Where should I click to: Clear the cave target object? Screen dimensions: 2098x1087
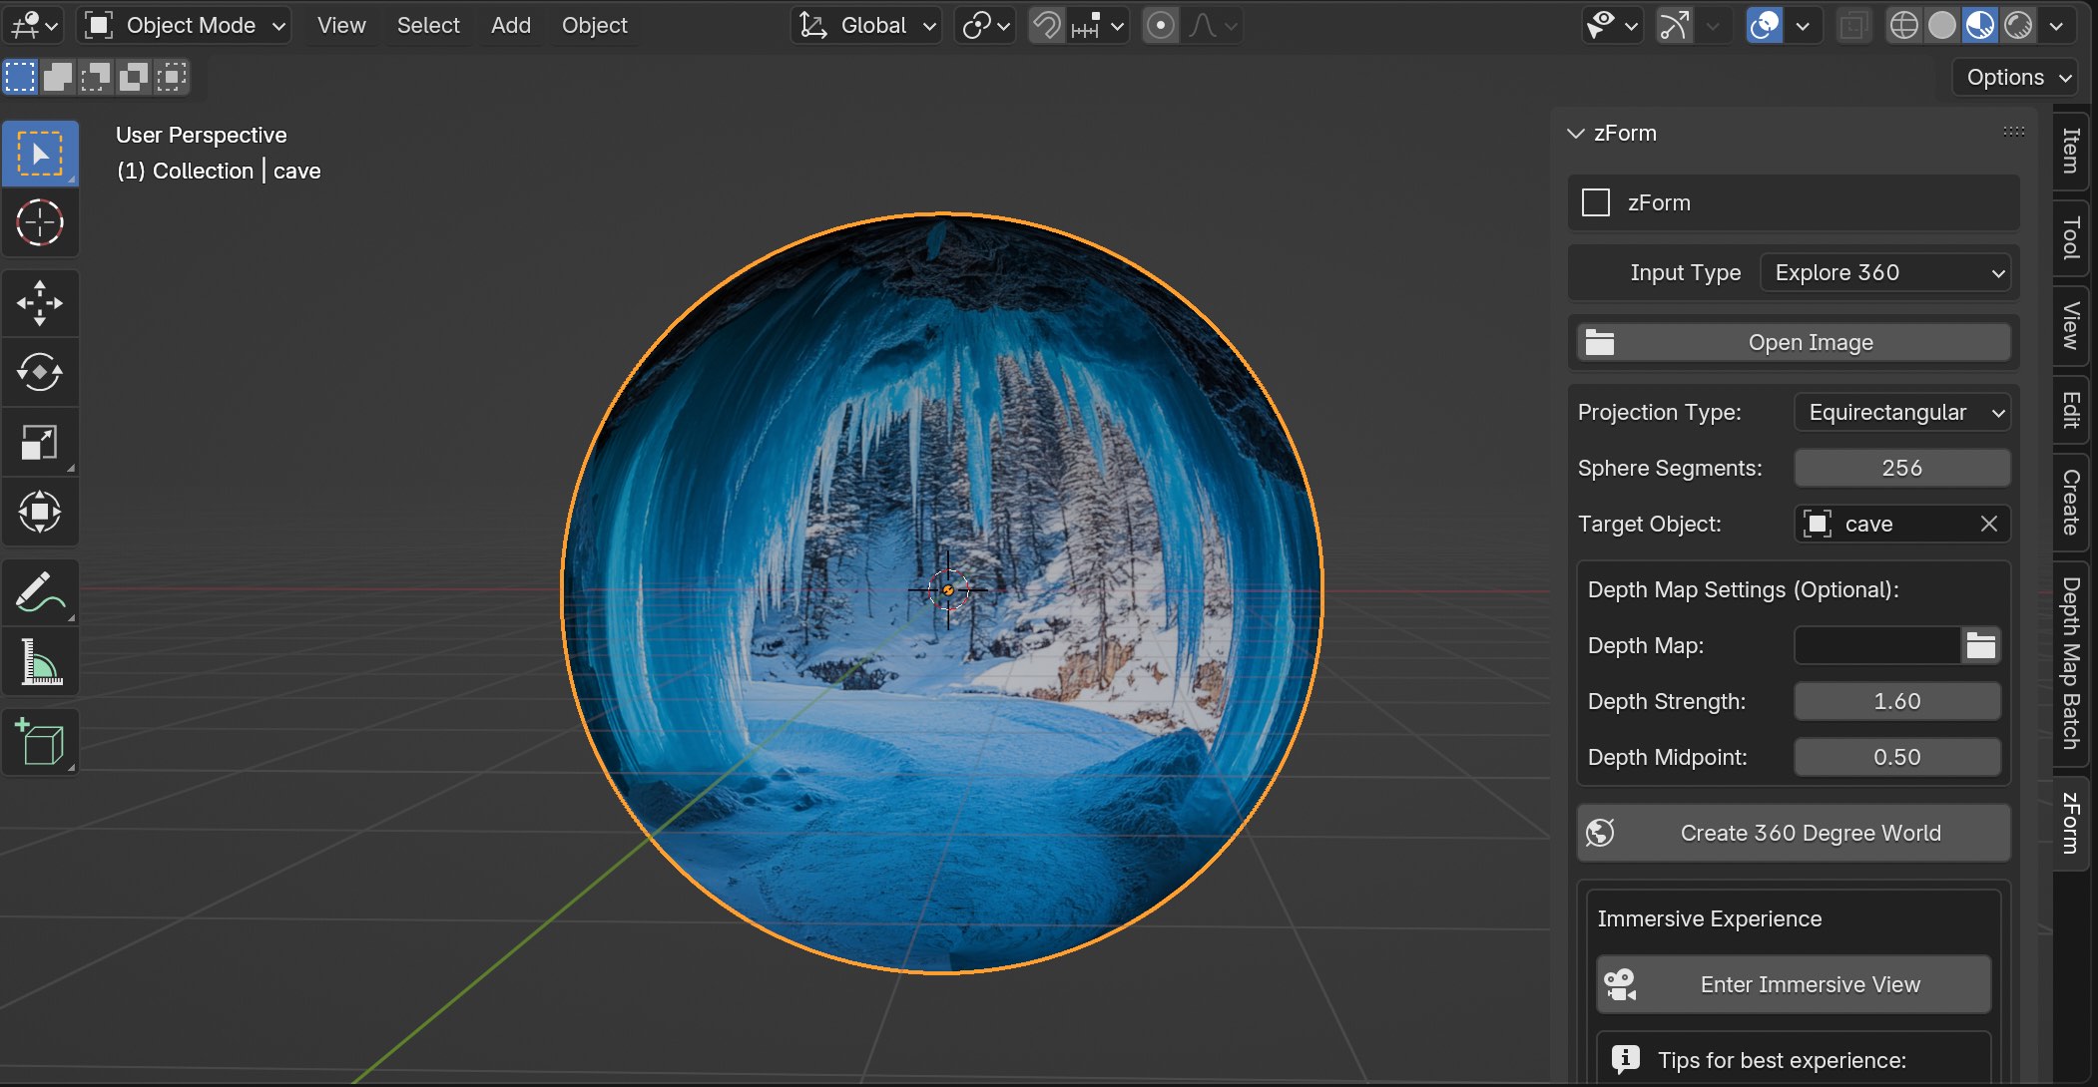(x=1988, y=524)
